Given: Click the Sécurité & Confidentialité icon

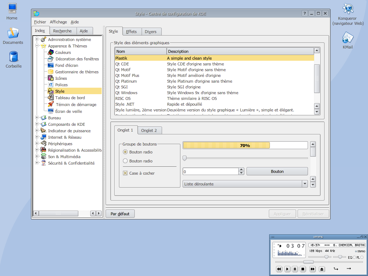Looking at the screenshot, I should click(43, 163).
